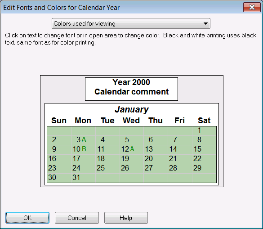Click the dropdown arrow of the color combo box

[205, 23]
